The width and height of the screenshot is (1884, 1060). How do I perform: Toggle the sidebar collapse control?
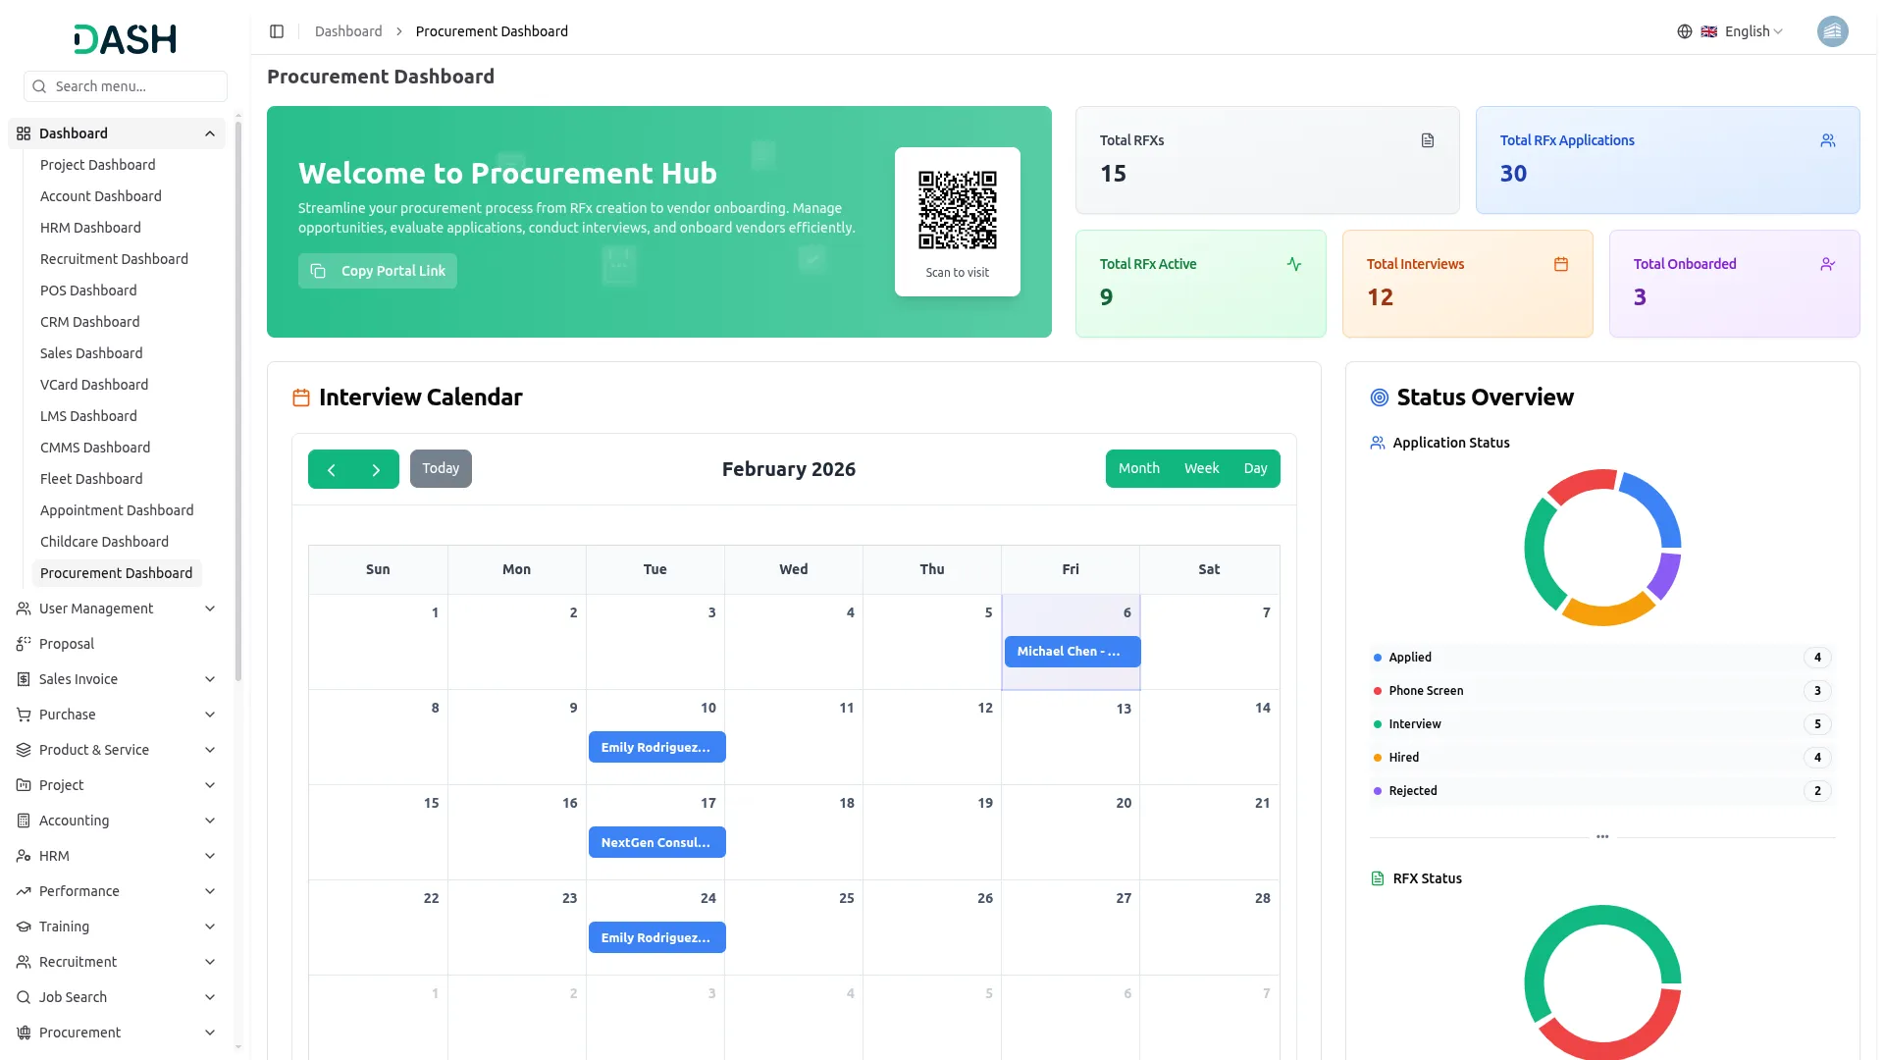[x=277, y=31]
